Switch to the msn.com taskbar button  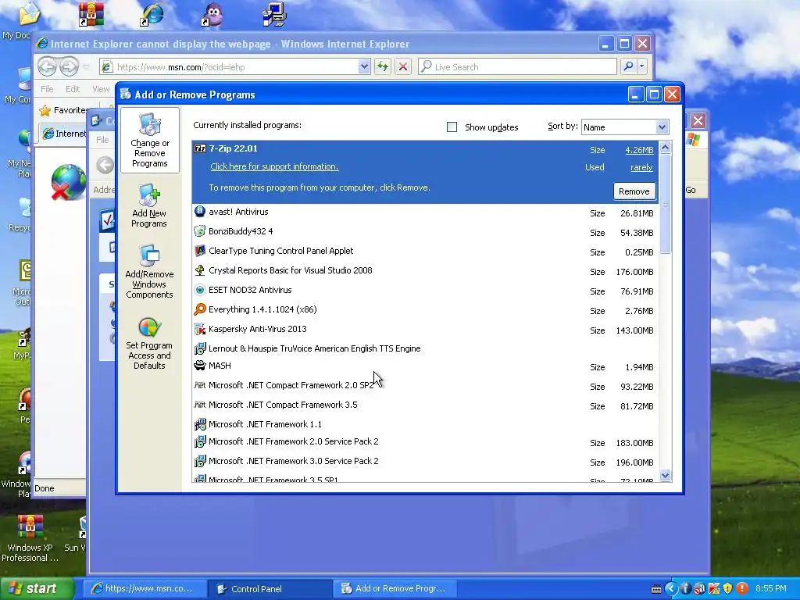click(x=145, y=589)
